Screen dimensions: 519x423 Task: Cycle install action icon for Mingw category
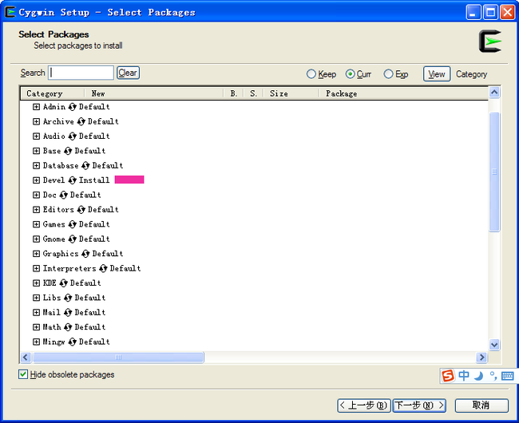pos(72,342)
